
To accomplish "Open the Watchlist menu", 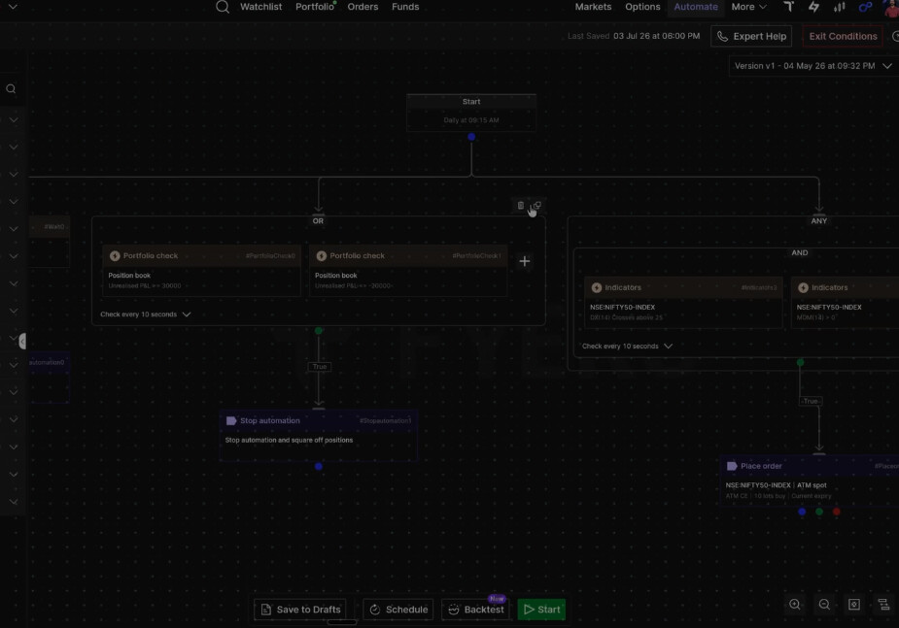I will pos(260,7).
